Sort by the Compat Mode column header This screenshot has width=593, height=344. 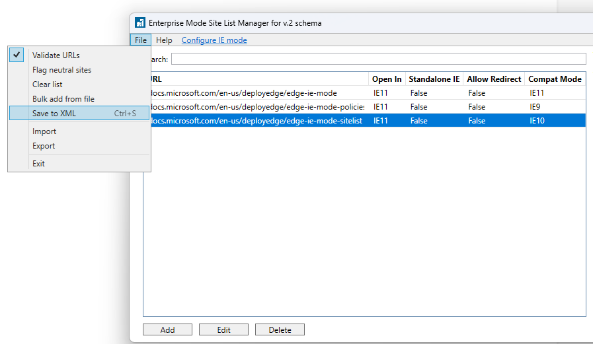tap(555, 79)
